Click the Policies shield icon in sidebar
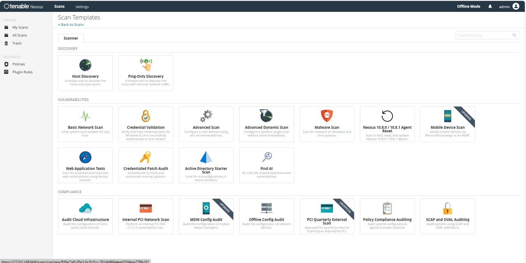The image size is (526, 263). pos(6,64)
